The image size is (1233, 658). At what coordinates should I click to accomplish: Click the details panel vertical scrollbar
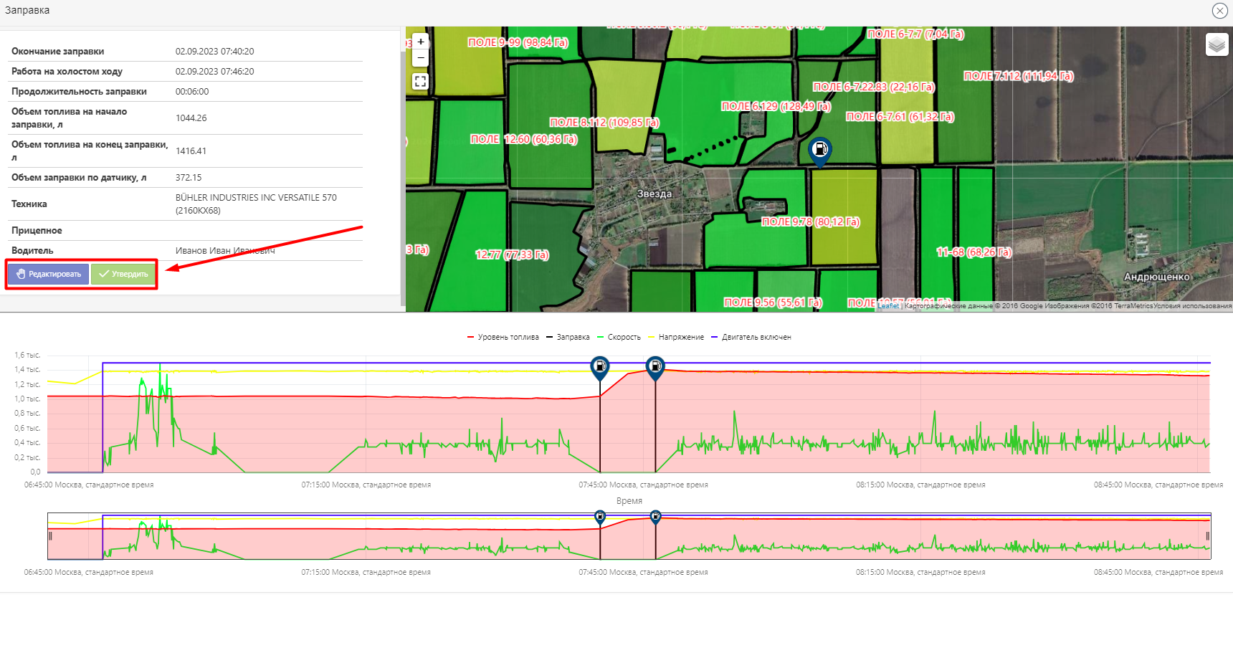pos(403,172)
